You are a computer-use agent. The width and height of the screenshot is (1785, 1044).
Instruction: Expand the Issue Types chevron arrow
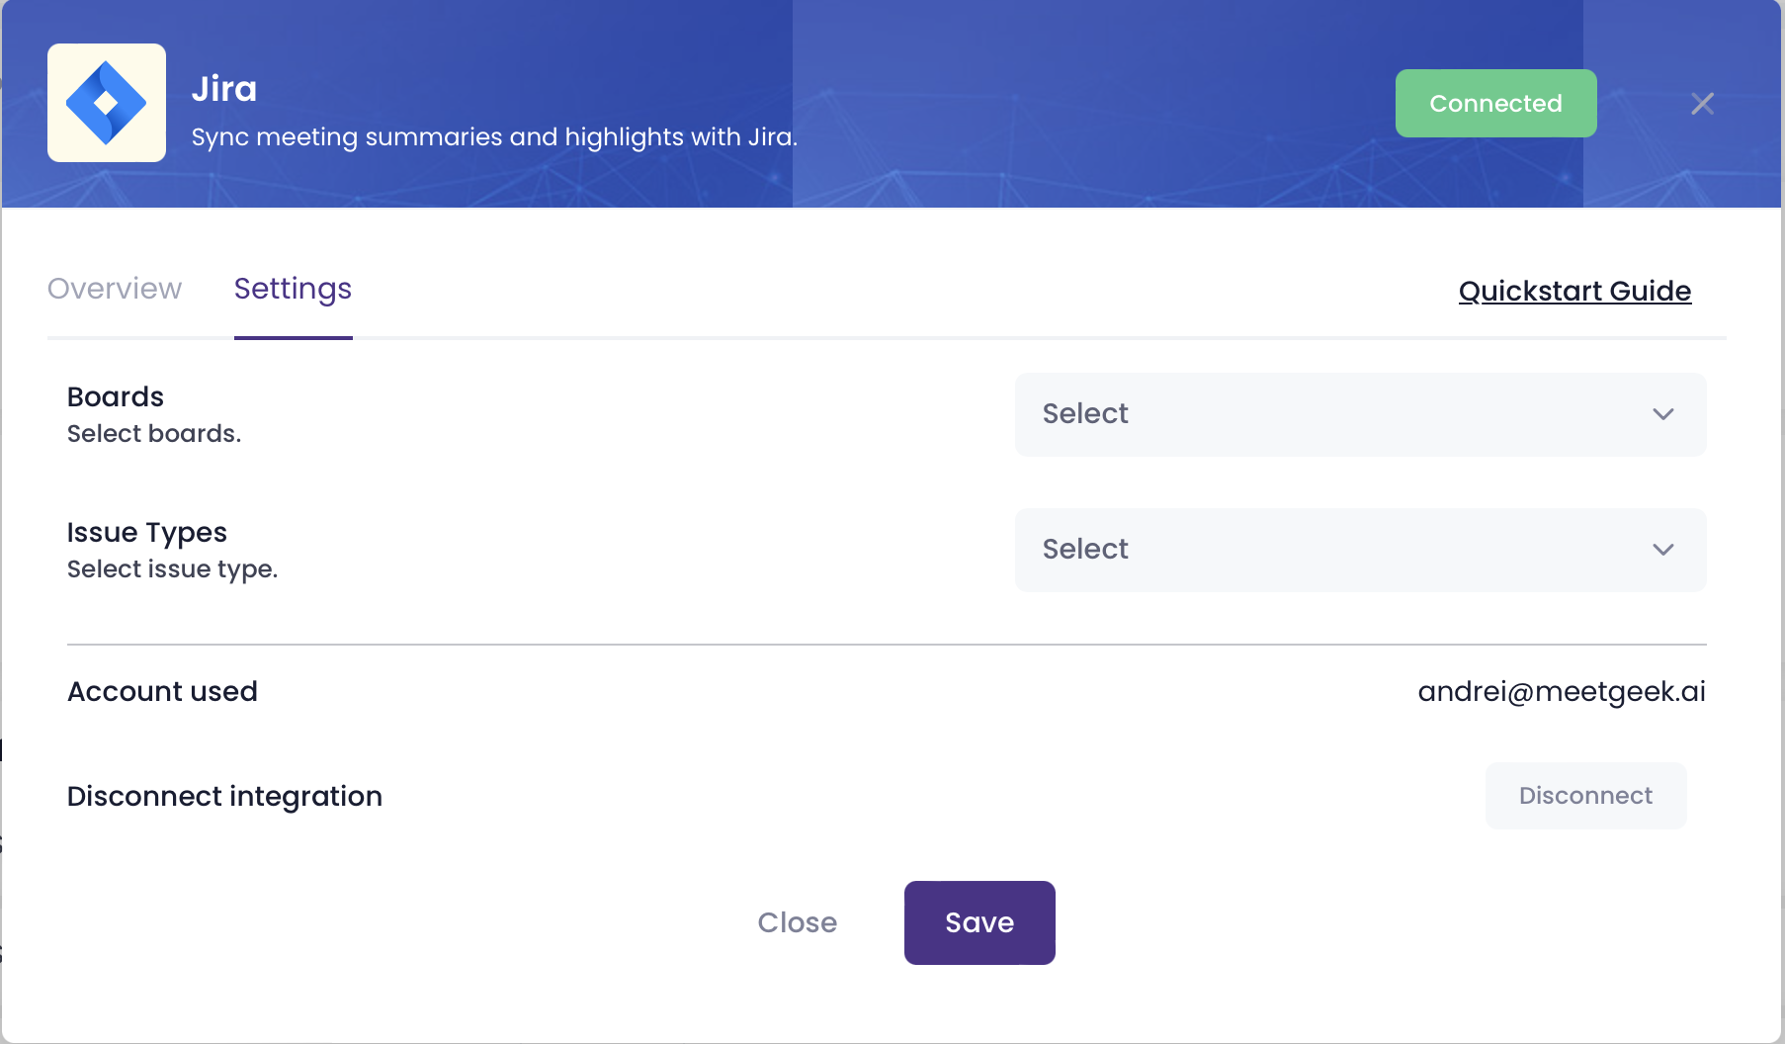1663,550
